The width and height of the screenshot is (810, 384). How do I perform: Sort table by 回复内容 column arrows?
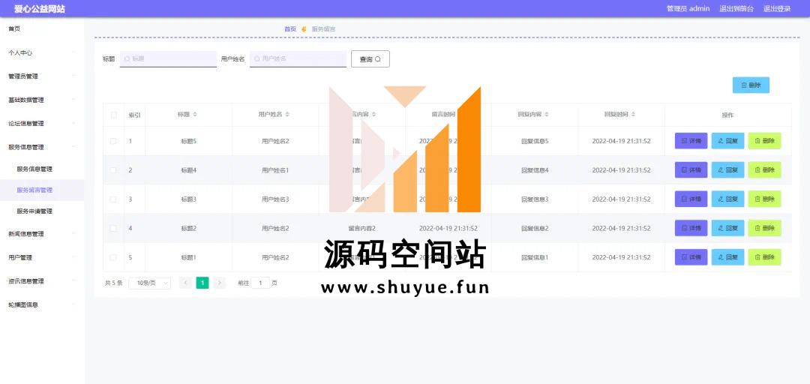click(547, 115)
